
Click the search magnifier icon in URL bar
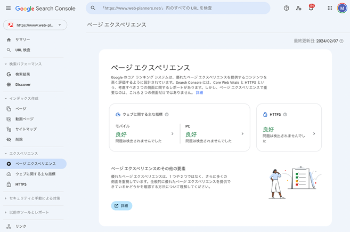pos(93,8)
